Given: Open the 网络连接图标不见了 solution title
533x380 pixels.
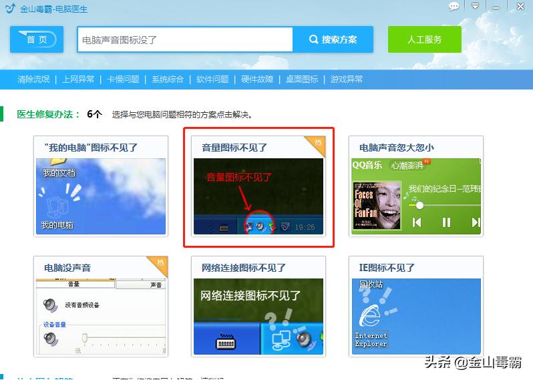Looking at the screenshot, I should 244,268.
